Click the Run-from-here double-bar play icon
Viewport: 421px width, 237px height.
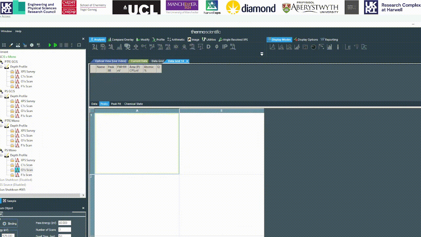55,45
